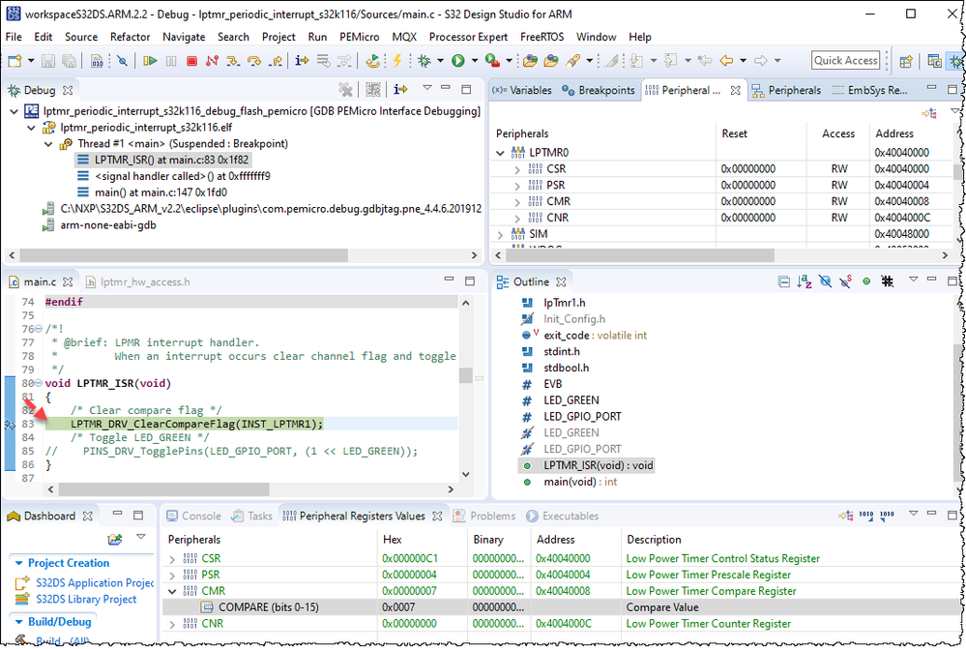Terminate the debug session with red stop
966x649 pixels.
click(x=191, y=61)
